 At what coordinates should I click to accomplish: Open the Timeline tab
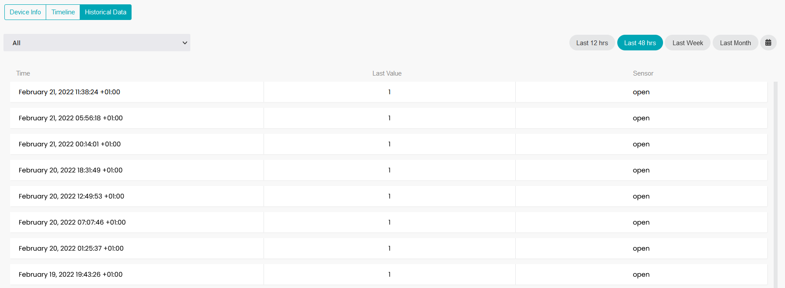63,12
